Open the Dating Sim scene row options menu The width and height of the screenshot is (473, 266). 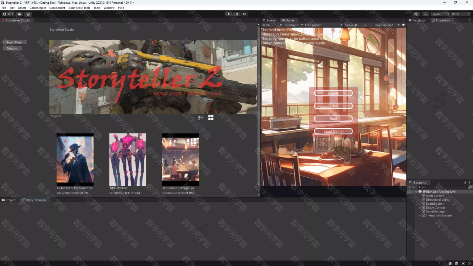[470, 192]
